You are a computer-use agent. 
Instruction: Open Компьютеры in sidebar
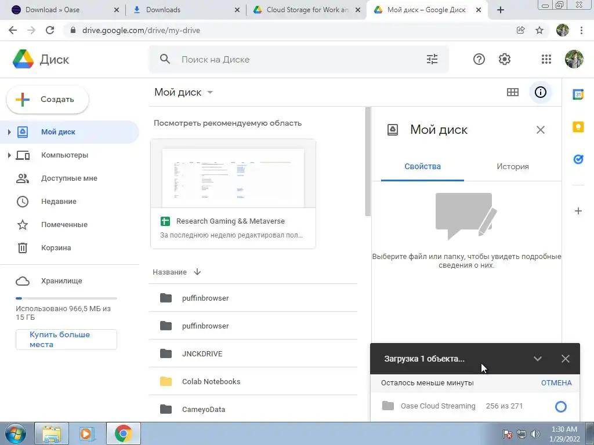[x=65, y=155]
